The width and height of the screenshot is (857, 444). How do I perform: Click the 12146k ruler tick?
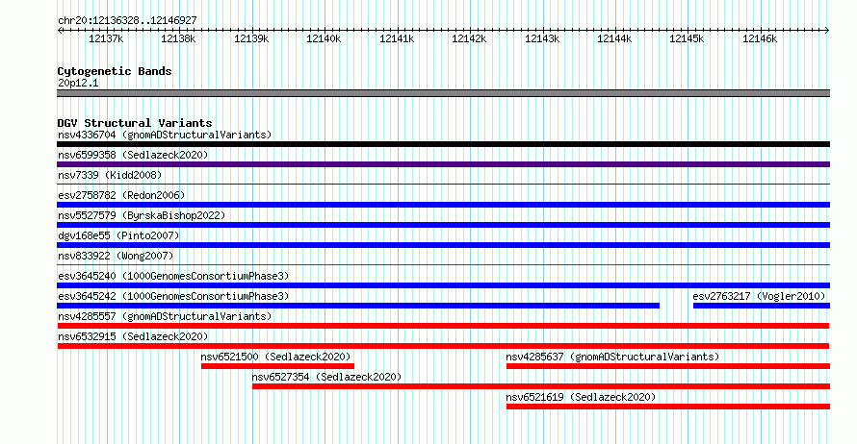(x=760, y=38)
